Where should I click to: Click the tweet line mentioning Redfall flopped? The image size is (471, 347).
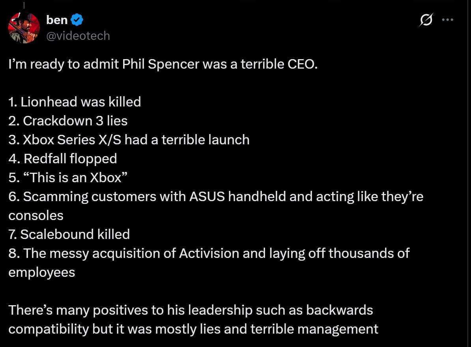[x=62, y=159]
